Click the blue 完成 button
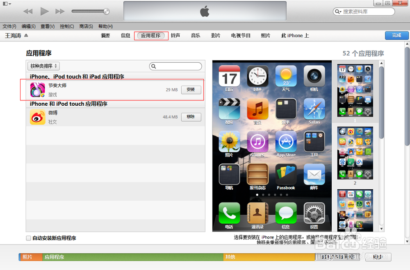410x270 pixels. coord(396,36)
